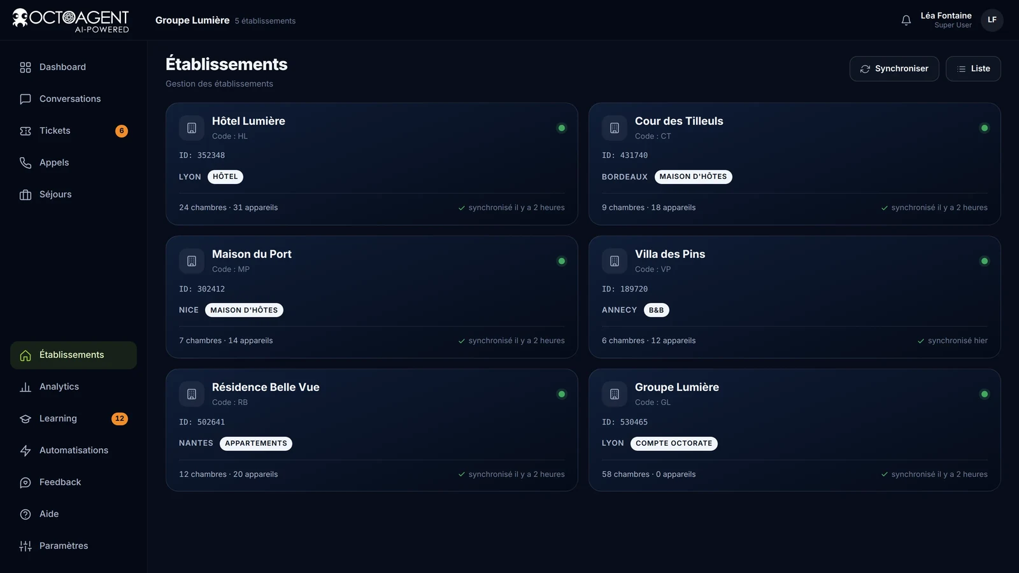Open the notifications bell
1019x573 pixels.
906,20
